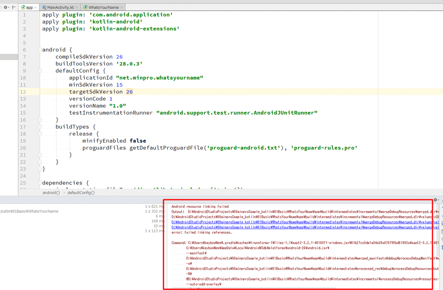Click the soft-wrap/pin icon beside the gear
This screenshot has width=443, height=290.
[x=14, y=7]
